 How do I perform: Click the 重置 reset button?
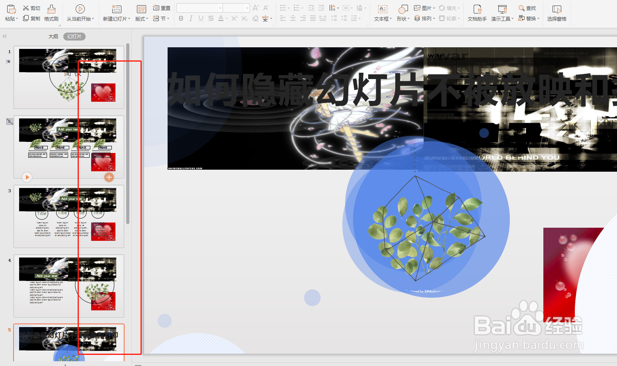[162, 8]
